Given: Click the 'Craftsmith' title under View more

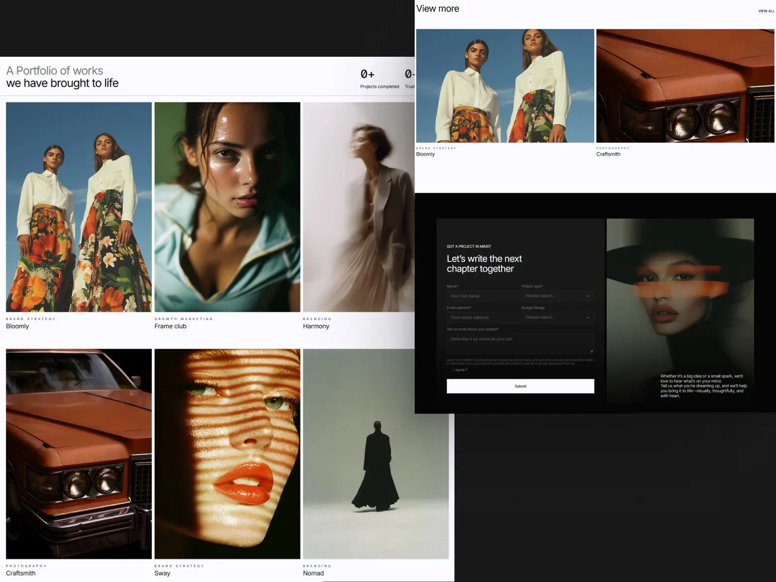Looking at the screenshot, I should tap(608, 154).
